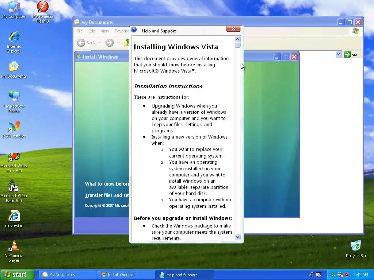Launch Microsoft Visual Basic 6.0 shortcut
The height and width of the screenshot is (280, 374).
pos(14,192)
